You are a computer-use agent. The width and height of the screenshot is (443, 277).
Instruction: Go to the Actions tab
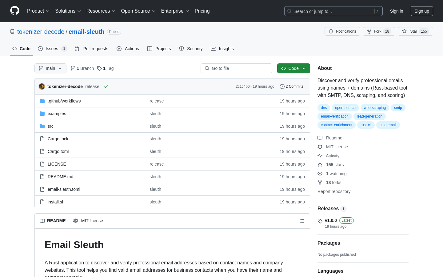[128, 49]
